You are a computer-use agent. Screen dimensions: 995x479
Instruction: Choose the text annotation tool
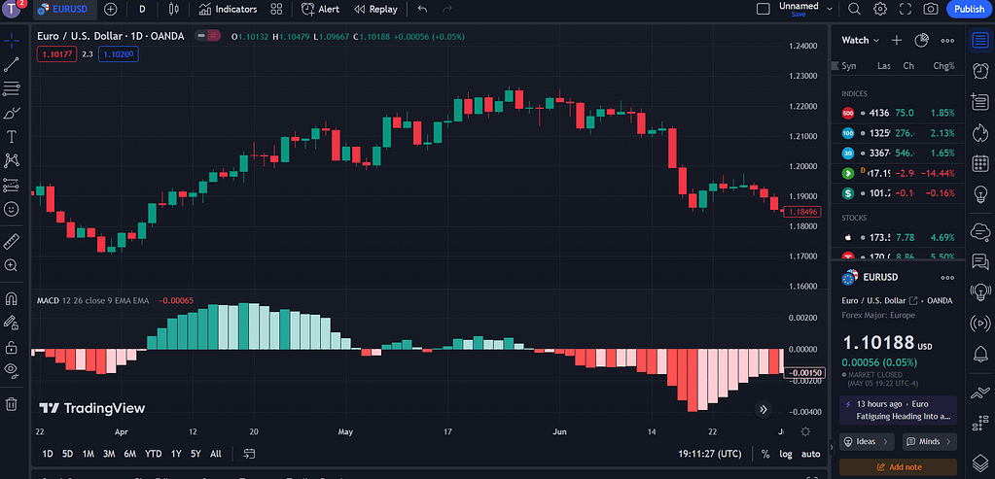click(12, 137)
